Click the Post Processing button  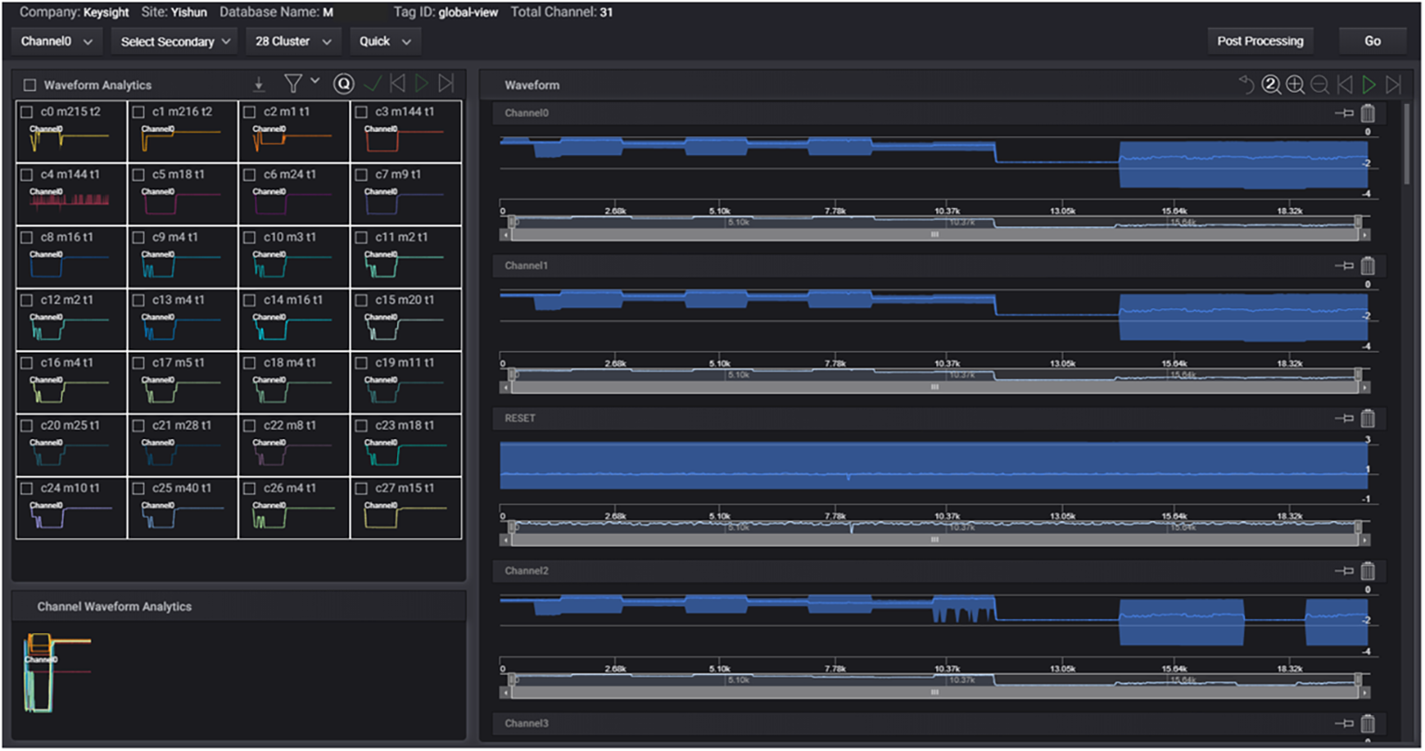click(x=1259, y=41)
